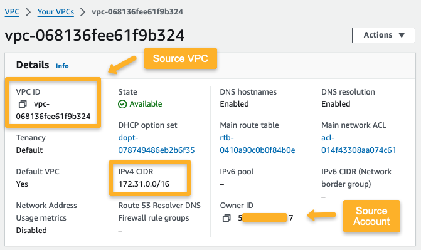Open main route table rtb-0410a90c0b0f84b0e
Screen dimensions: 421x250
(257, 143)
